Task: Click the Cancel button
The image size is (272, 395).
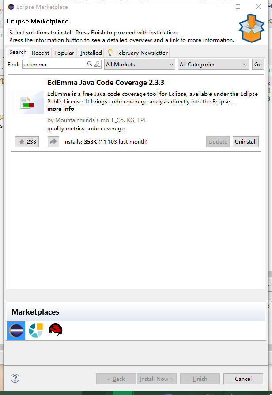Action: [x=243, y=379]
